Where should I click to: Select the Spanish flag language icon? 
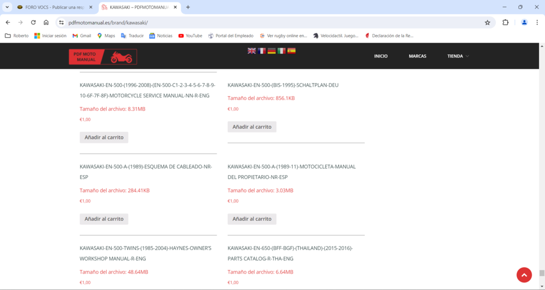tap(291, 51)
